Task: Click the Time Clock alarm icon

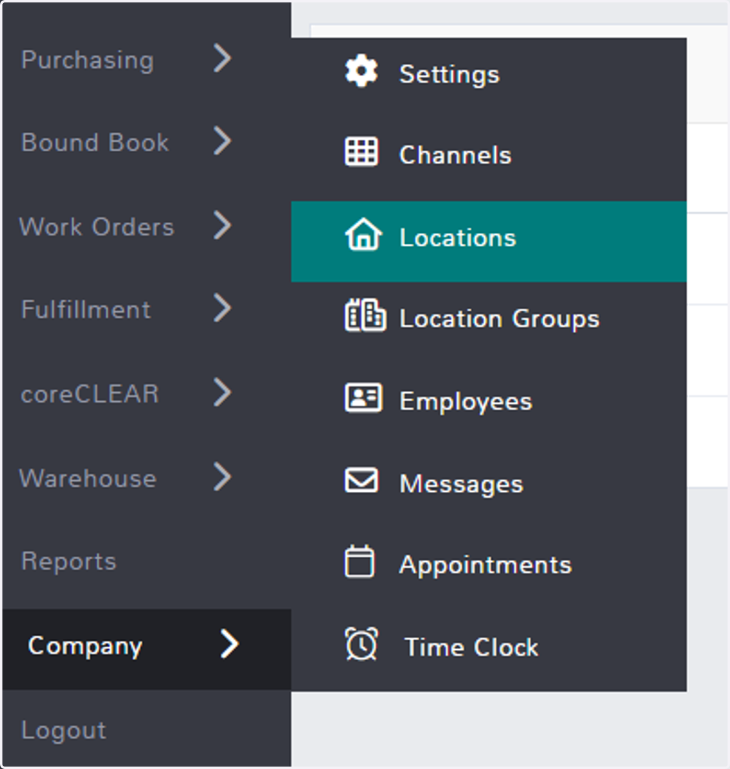Action: 361,644
